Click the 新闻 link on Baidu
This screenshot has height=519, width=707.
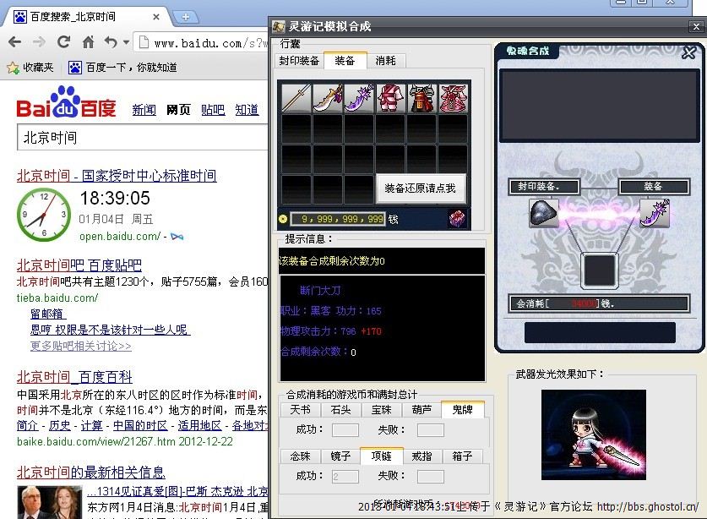click(x=144, y=110)
